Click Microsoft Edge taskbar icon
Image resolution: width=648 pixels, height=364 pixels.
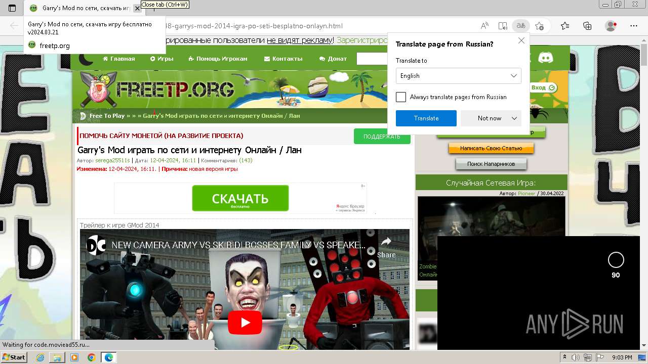pos(109,357)
